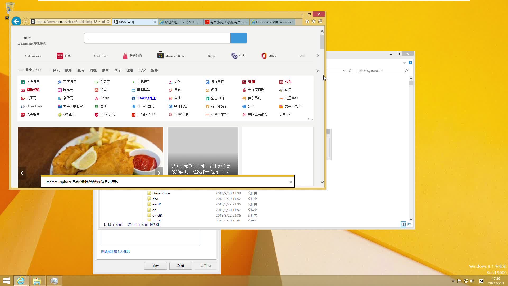Show next shortcuts with the app row arrow

(x=317, y=56)
